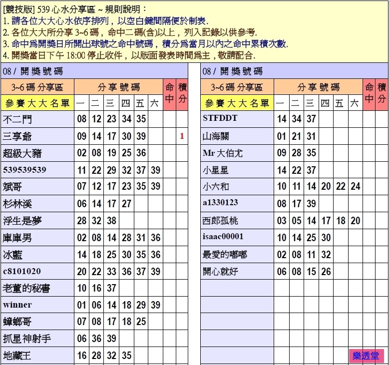The image size is (389, 365).
Task: Click number 16 in 老董的秘書 row
Action: [x=96, y=288]
